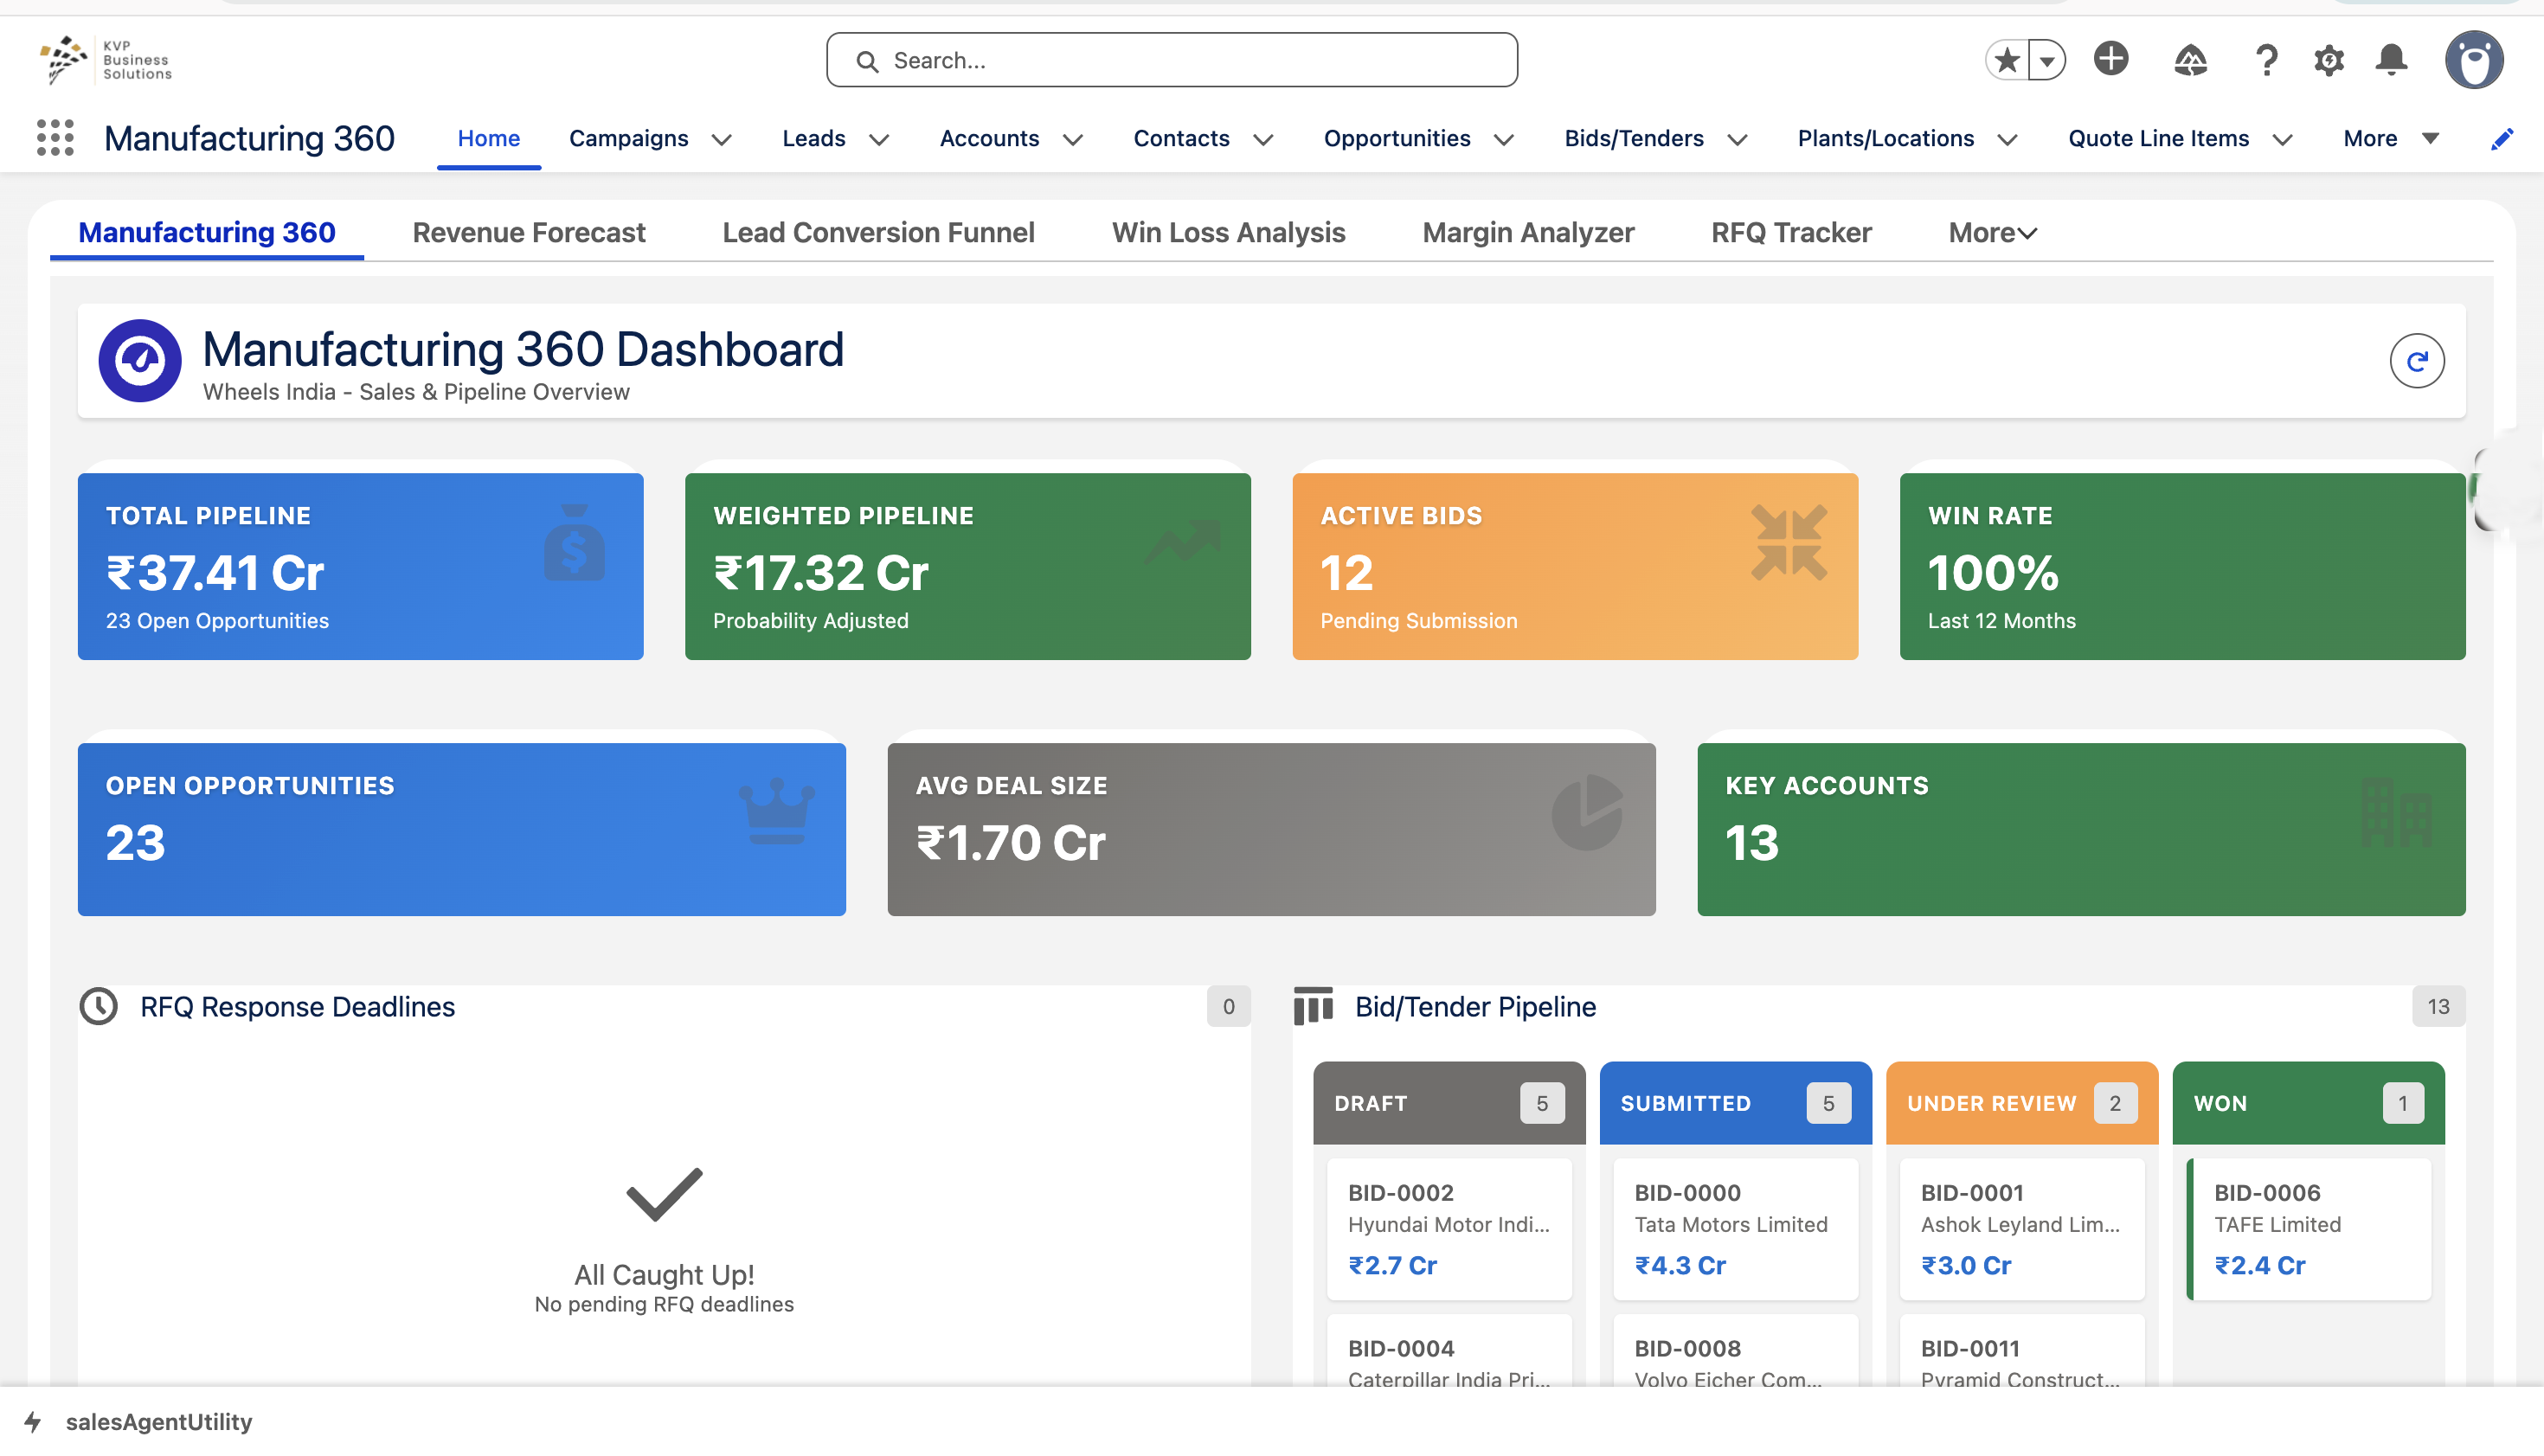Open the Trailhead guidance icon
2544x1456 pixels.
click(x=2190, y=60)
